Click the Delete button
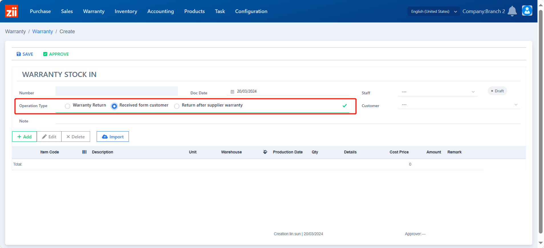The height and width of the screenshot is (248, 544). pyautogui.click(x=76, y=137)
